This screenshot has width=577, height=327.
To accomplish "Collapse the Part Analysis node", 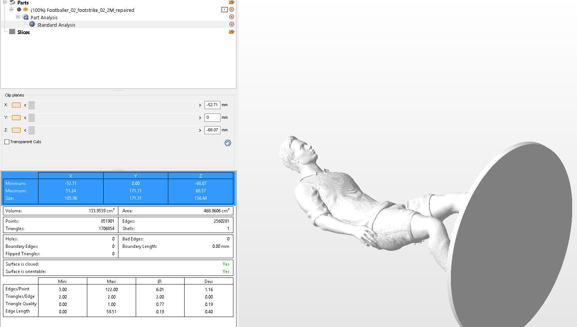I will 18,17.
